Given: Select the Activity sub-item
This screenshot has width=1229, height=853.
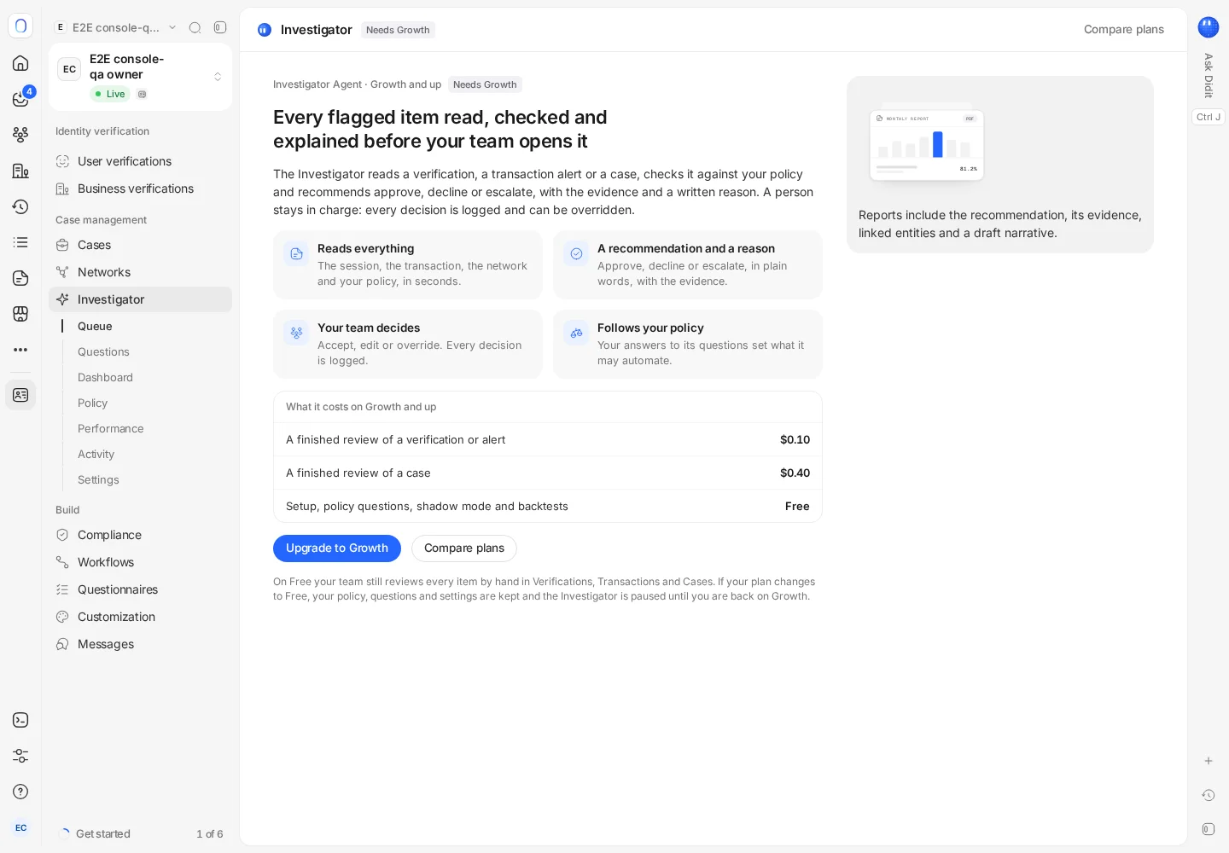Looking at the screenshot, I should tap(96, 454).
